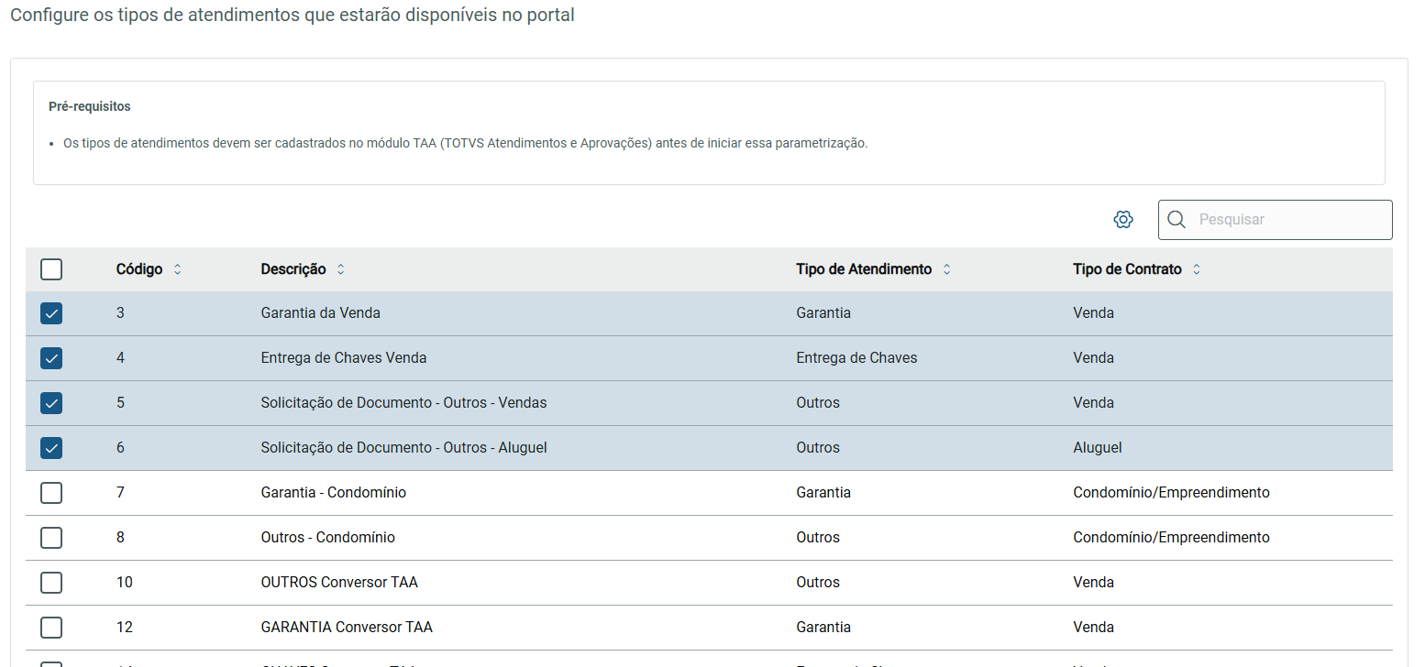Screen dimensions: 1425x667
Task: Tick the GARANTIA Conversor TAA checkbox
Action: [51, 628]
